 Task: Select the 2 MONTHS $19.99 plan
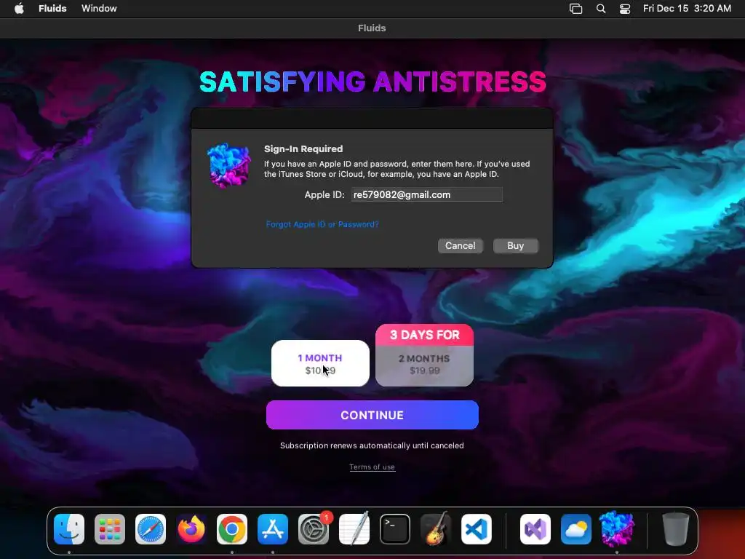coord(424,365)
